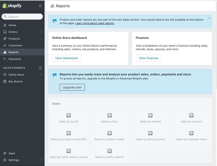This screenshot has width=217, height=166.
Task: Click the Home house icon
Action: [x=5, y=25]
